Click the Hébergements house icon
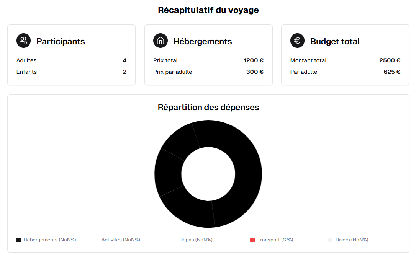The image size is (416, 264). pyautogui.click(x=161, y=41)
